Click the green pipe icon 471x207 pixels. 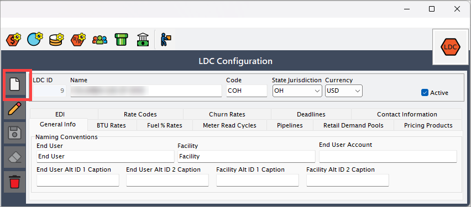coord(122,39)
